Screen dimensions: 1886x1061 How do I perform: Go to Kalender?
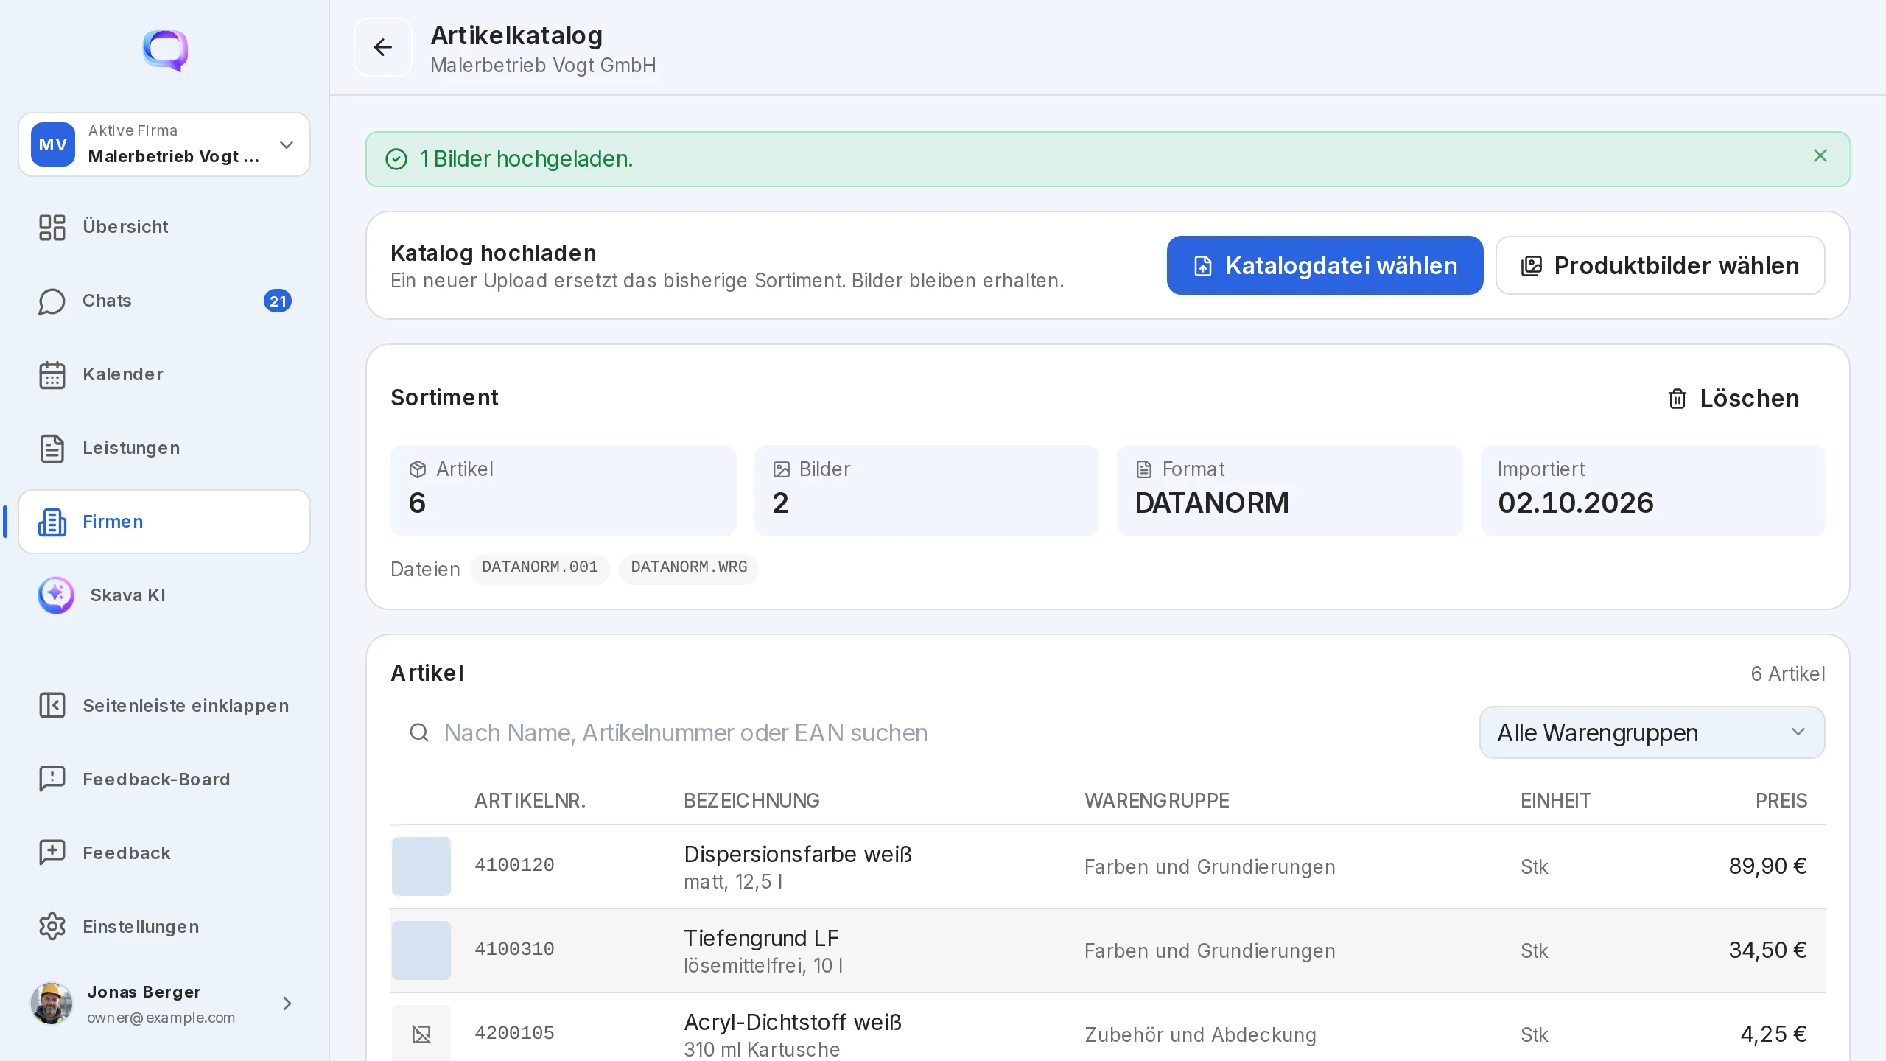(x=164, y=374)
